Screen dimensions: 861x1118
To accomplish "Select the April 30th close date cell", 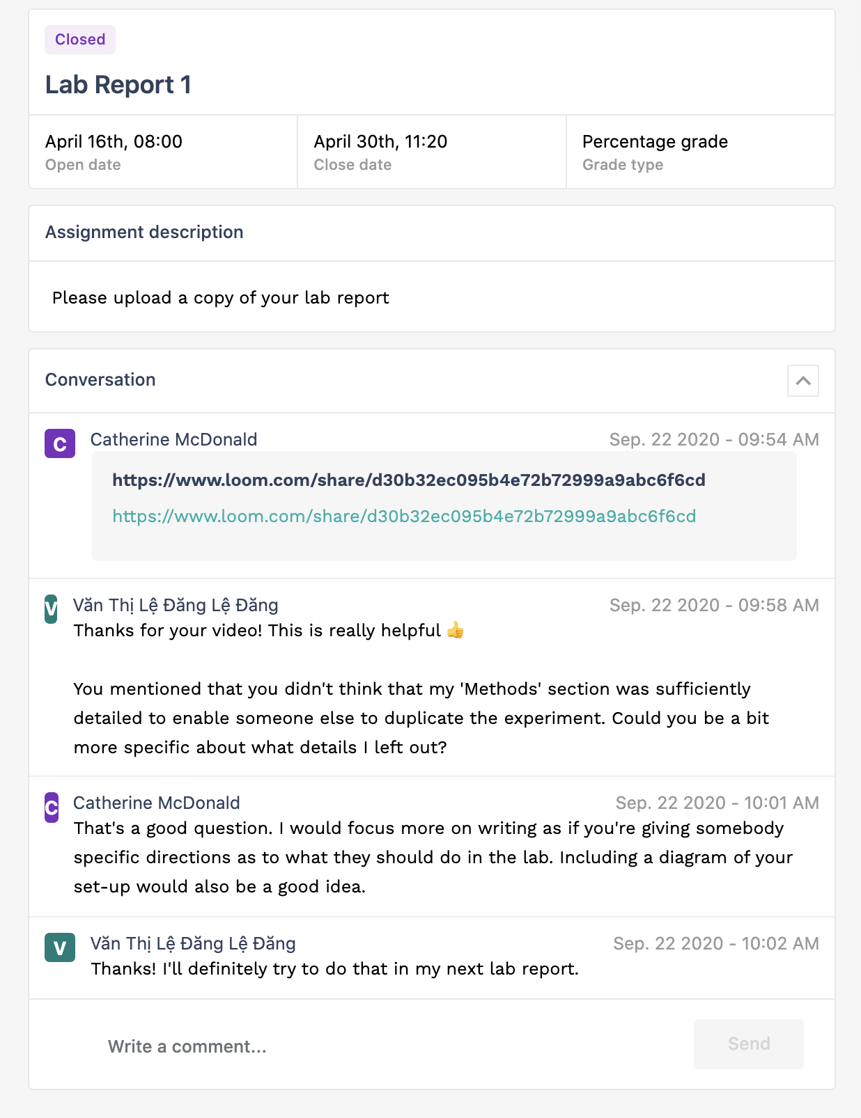I will coord(432,152).
